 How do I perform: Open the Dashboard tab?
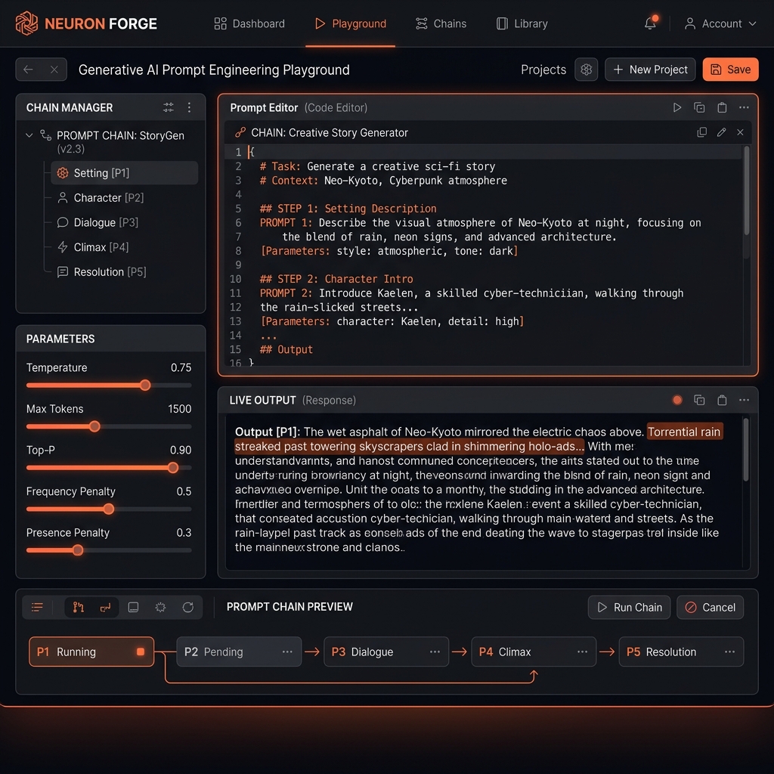coord(249,23)
